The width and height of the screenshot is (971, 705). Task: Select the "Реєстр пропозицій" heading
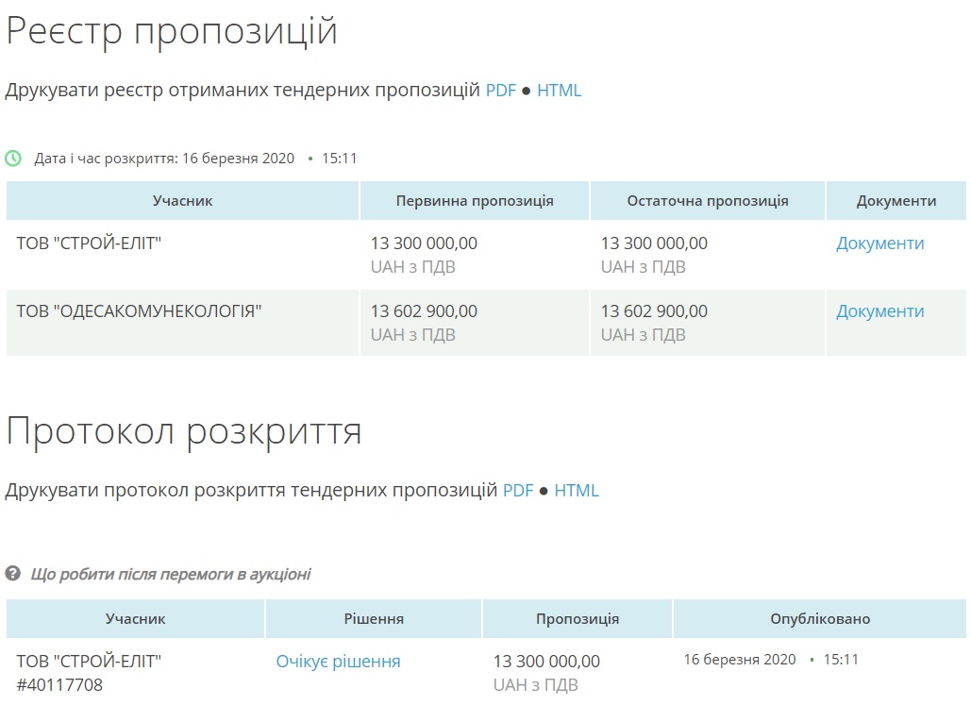[x=172, y=31]
